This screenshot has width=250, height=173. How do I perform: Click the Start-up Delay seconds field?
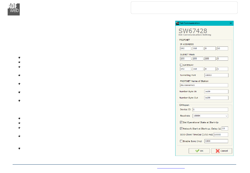[224, 129]
